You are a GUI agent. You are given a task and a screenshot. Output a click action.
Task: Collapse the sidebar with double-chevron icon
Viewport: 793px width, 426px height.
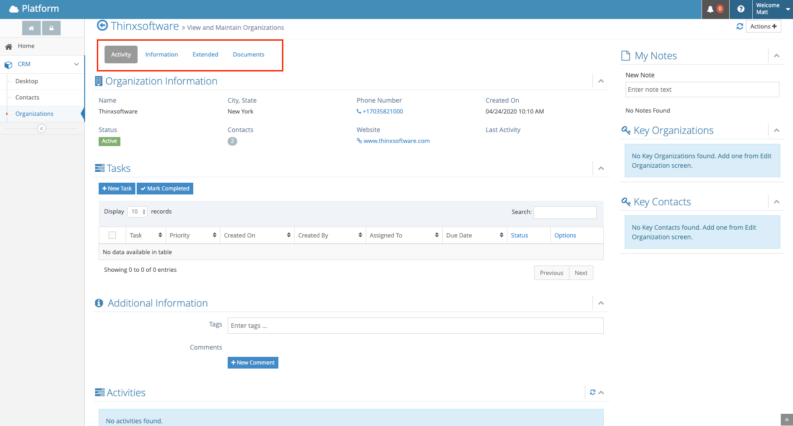click(x=42, y=128)
